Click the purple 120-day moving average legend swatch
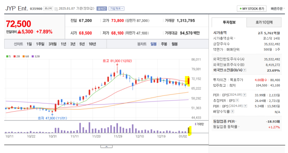 33,56
